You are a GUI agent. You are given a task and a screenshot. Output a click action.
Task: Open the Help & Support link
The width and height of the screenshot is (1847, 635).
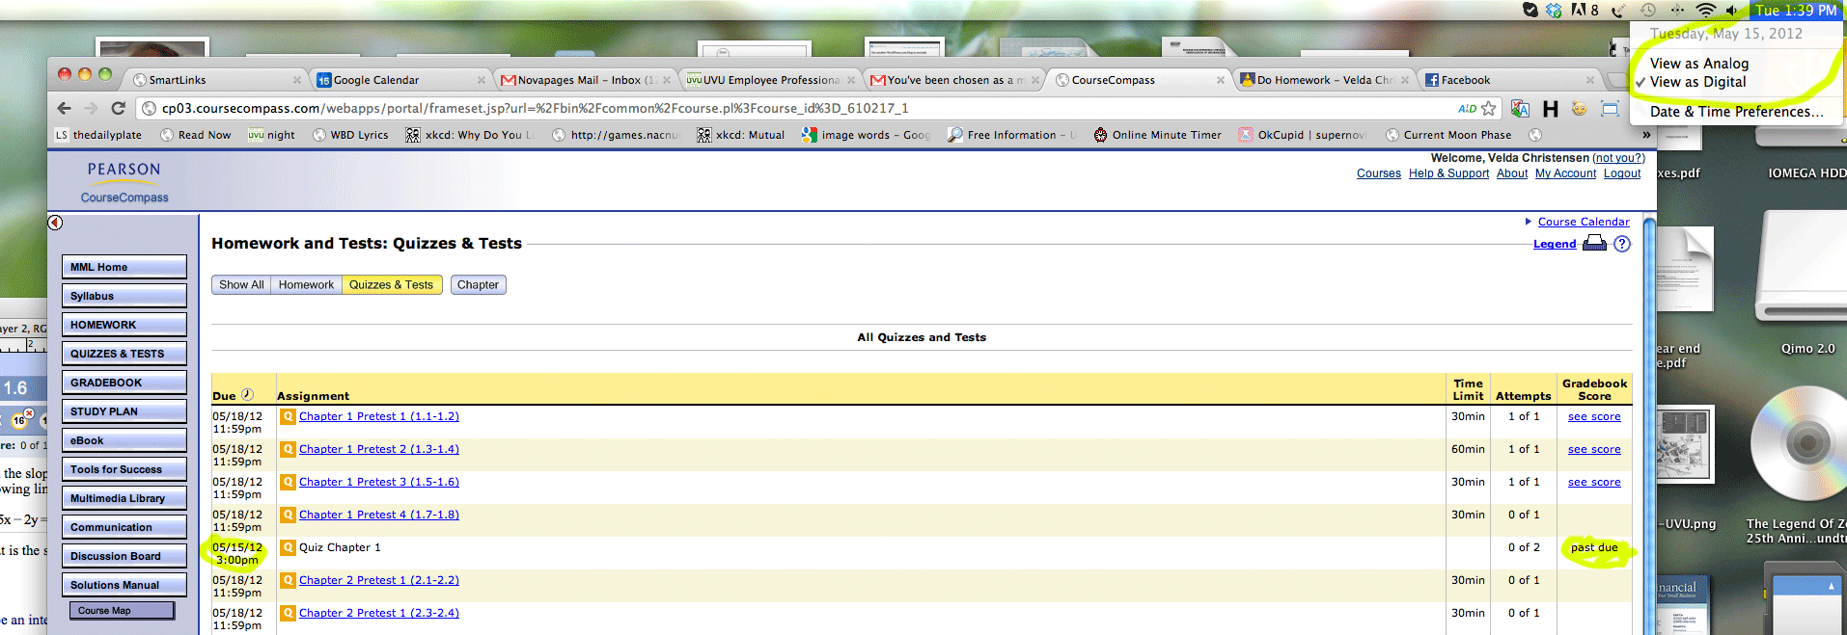[x=1448, y=173]
